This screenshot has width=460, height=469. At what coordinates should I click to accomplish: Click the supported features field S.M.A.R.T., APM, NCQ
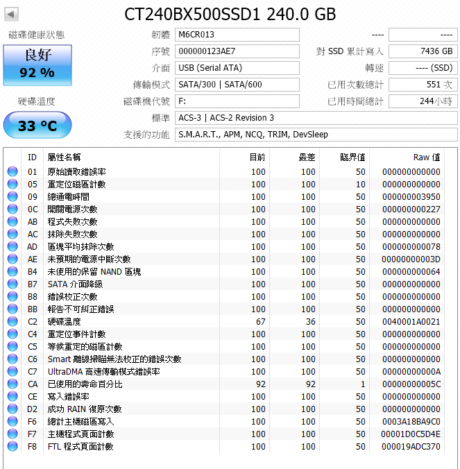point(316,135)
